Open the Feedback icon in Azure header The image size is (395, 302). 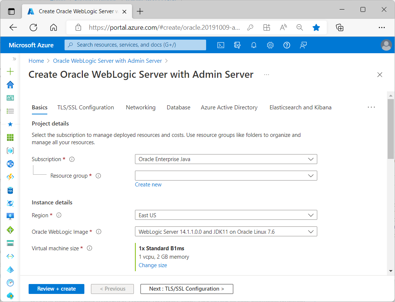pyautogui.click(x=303, y=45)
